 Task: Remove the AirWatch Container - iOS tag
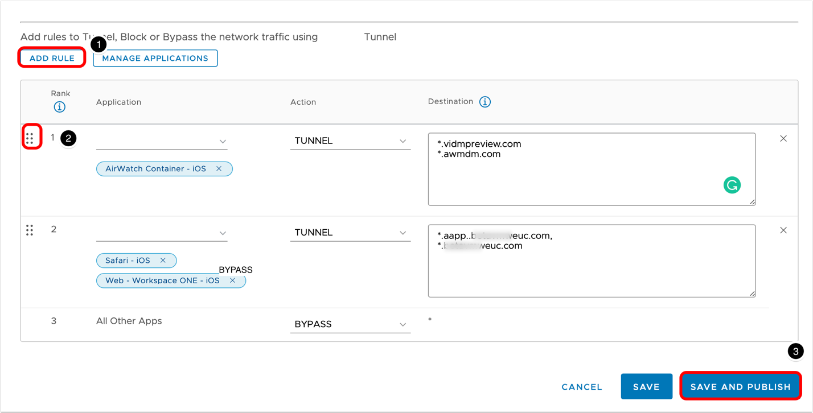[219, 169]
